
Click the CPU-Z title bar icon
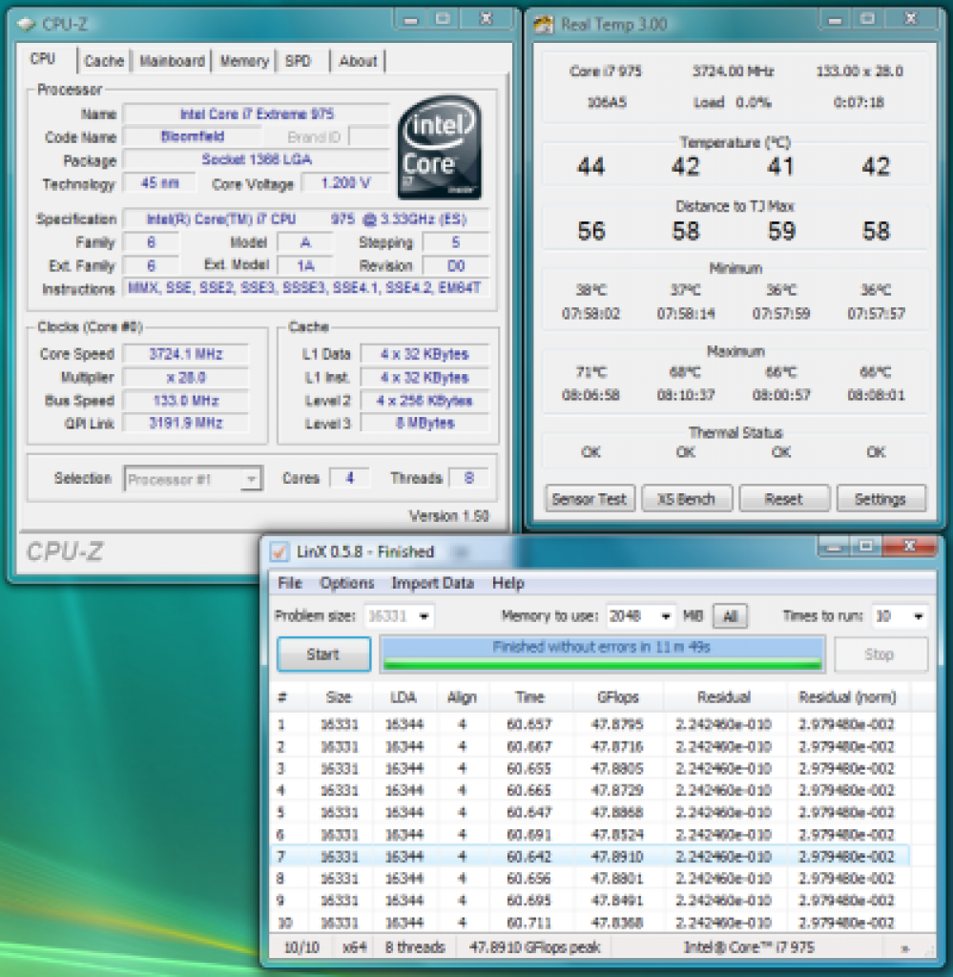[x=26, y=24]
